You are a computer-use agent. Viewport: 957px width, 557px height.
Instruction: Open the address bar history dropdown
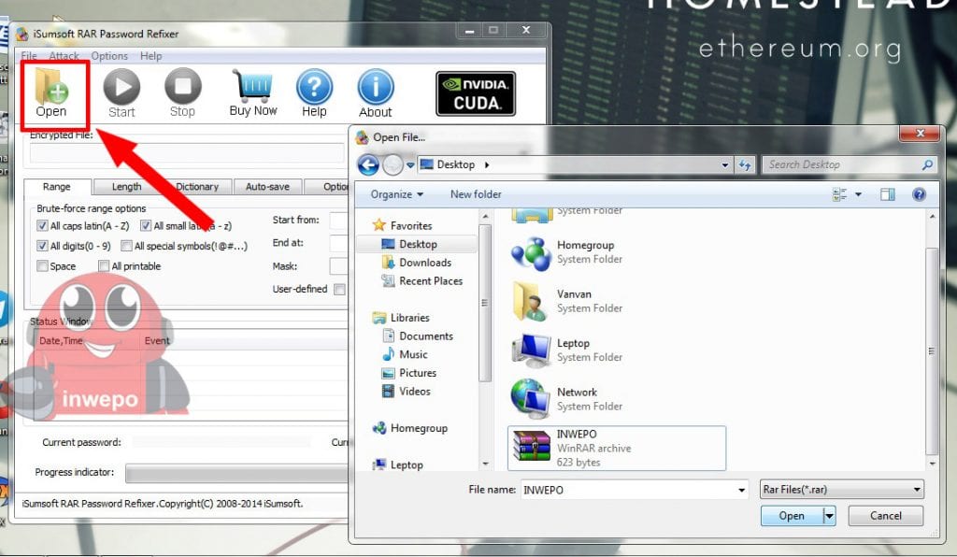725,164
